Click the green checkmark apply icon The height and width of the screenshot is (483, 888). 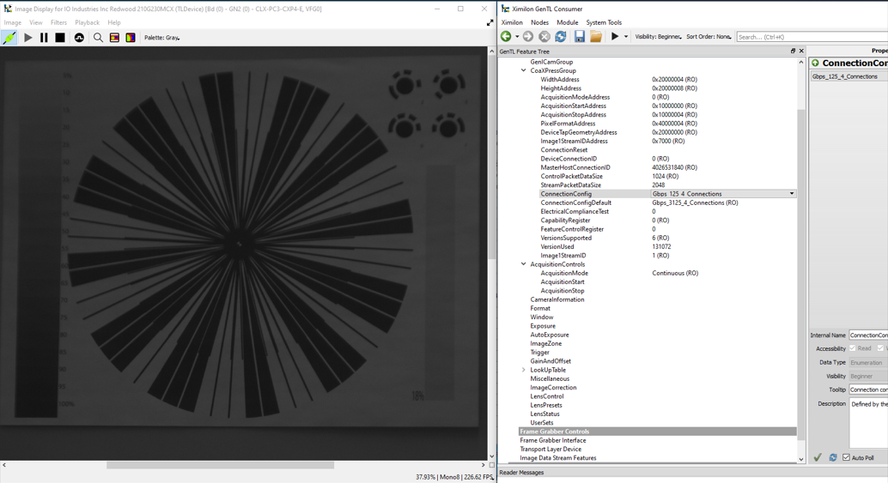[818, 457]
